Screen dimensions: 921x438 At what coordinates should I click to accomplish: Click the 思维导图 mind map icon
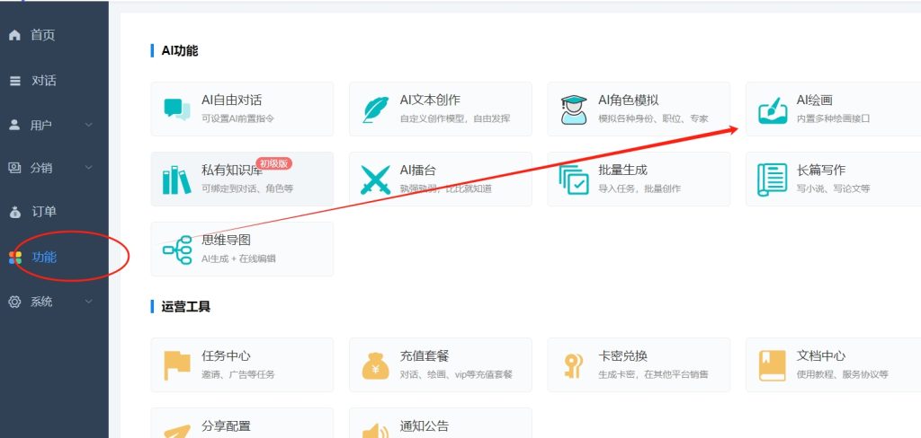[x=177, y=250]
